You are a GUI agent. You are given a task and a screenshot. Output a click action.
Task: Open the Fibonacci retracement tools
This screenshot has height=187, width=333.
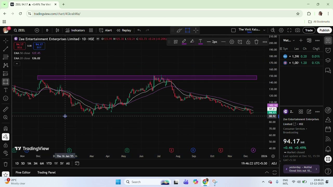pos(5,57)
